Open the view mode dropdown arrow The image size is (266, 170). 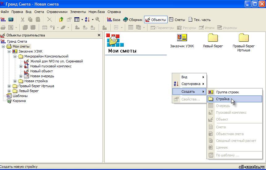click(82, 19)
